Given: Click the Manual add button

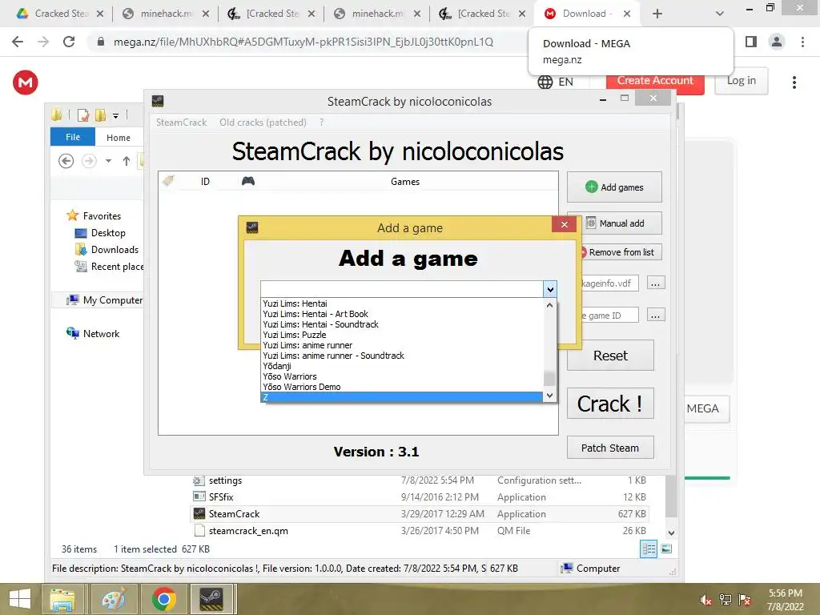Looking at the screenshot, I should [621, 223].
